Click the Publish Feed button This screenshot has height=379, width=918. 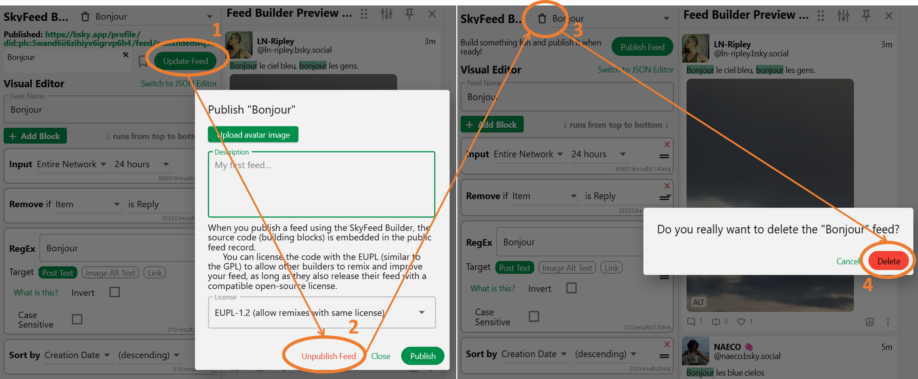tap(642, 47)
